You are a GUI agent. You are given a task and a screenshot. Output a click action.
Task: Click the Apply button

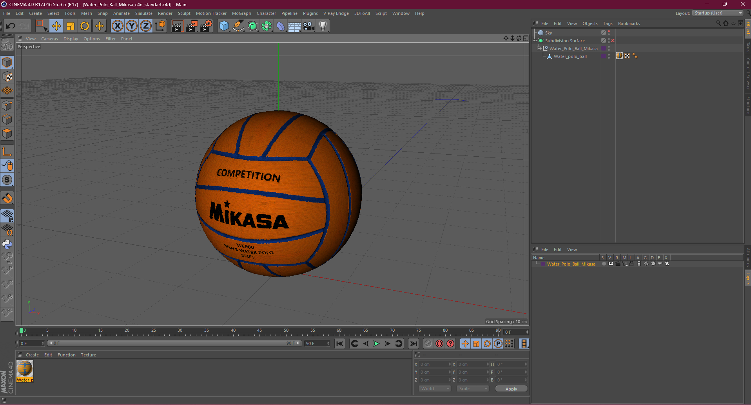(511, 389)
